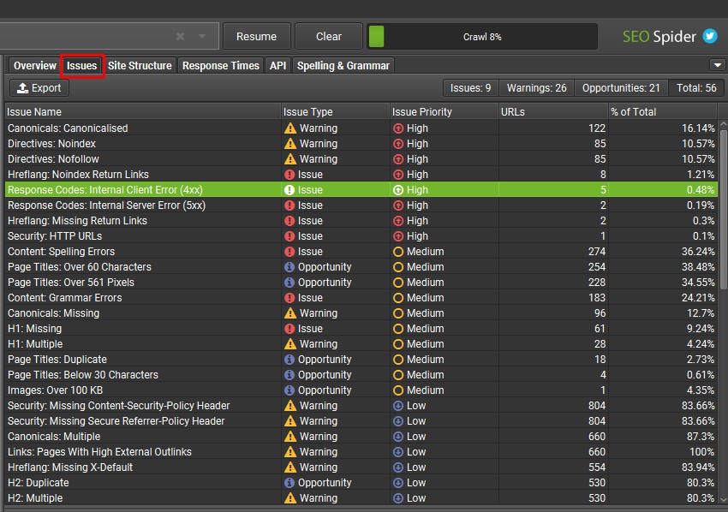Select Security: Missing Secure Referrer-Policy Header row
The width and height of the screenshot is (728, 512).
pos(361,421)
